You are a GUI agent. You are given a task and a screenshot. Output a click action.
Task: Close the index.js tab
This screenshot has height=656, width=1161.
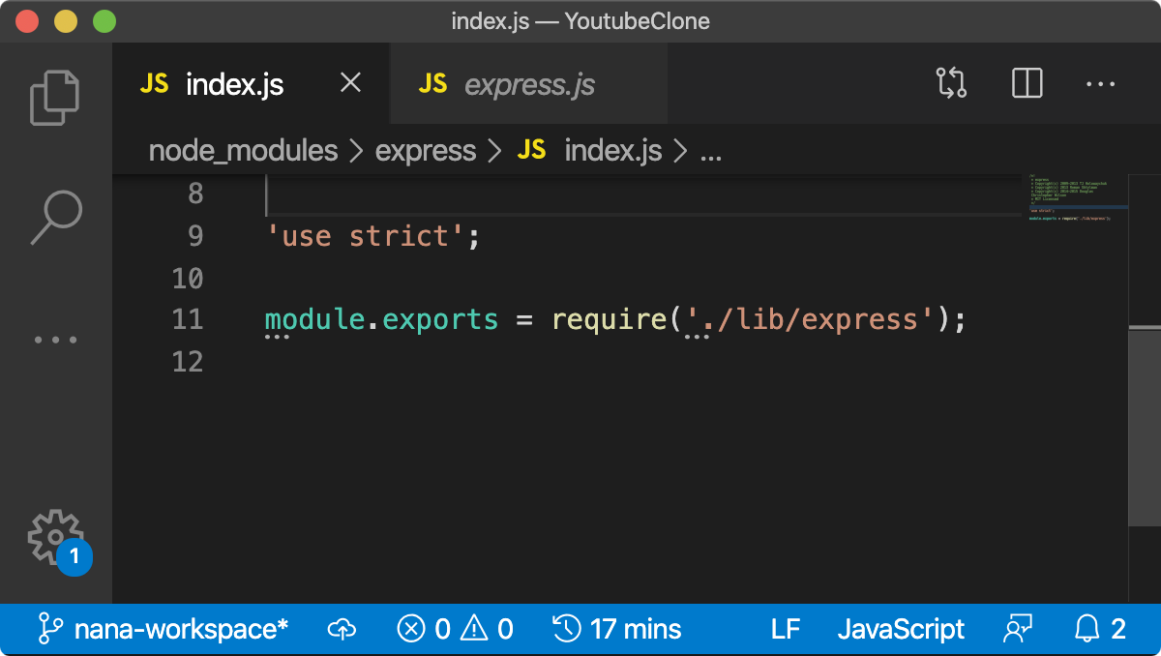coord(351,83)
